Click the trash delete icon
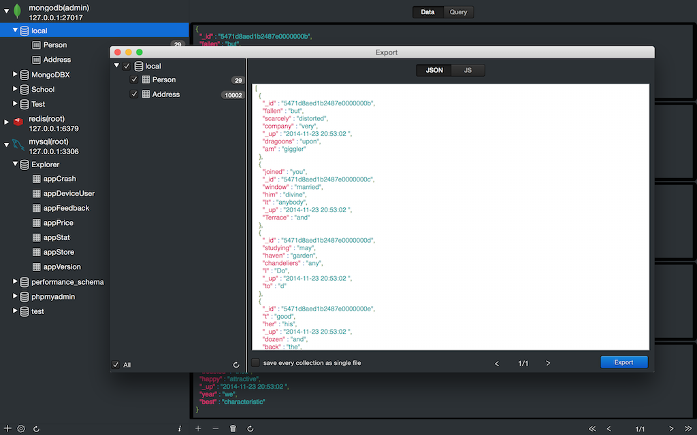Image resolution: width=697 pixels, height=435 pixels. (x=233, y=429)
